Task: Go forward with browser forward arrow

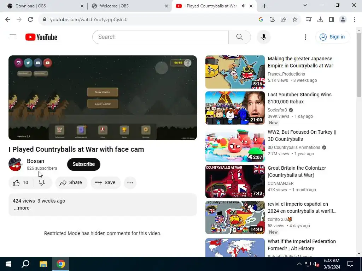Action: pos(19,19)
